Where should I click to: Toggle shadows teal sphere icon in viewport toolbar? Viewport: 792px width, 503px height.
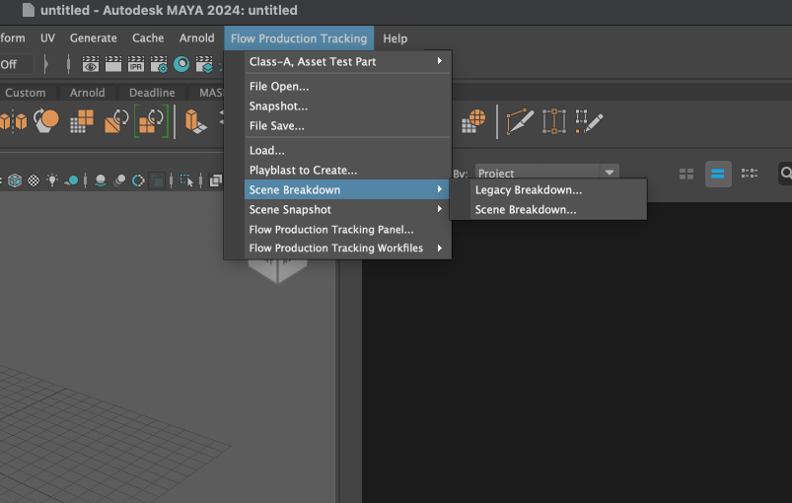click(x=72, y=180)
